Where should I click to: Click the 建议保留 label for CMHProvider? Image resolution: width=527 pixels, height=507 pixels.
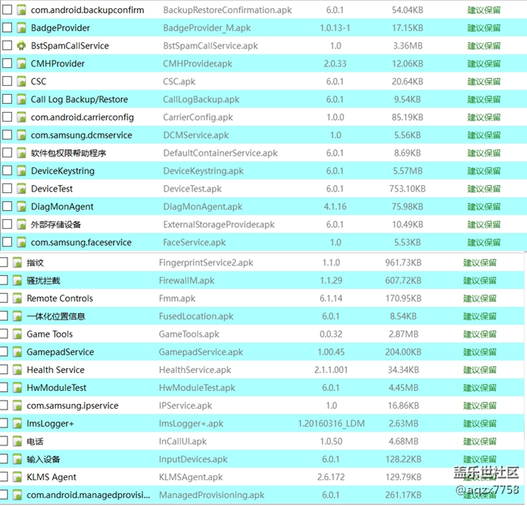[483, 63]
